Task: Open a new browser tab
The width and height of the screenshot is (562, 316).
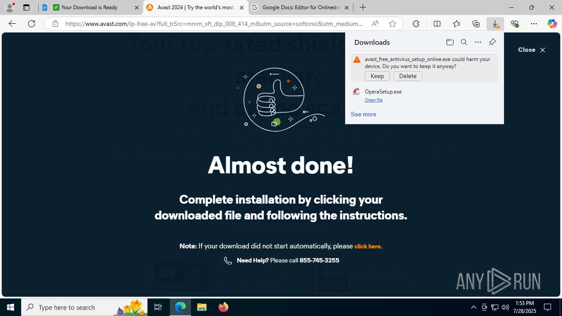Action: point(363,7)
